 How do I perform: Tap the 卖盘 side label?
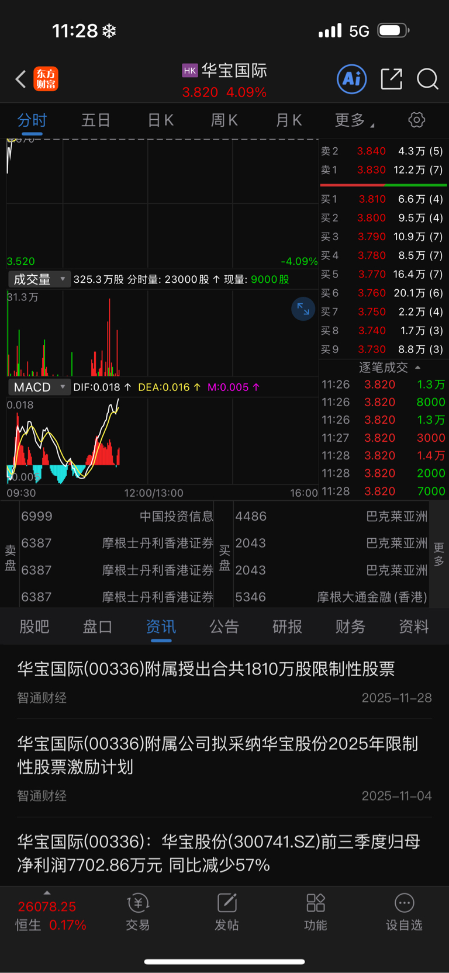coord(11,558)
